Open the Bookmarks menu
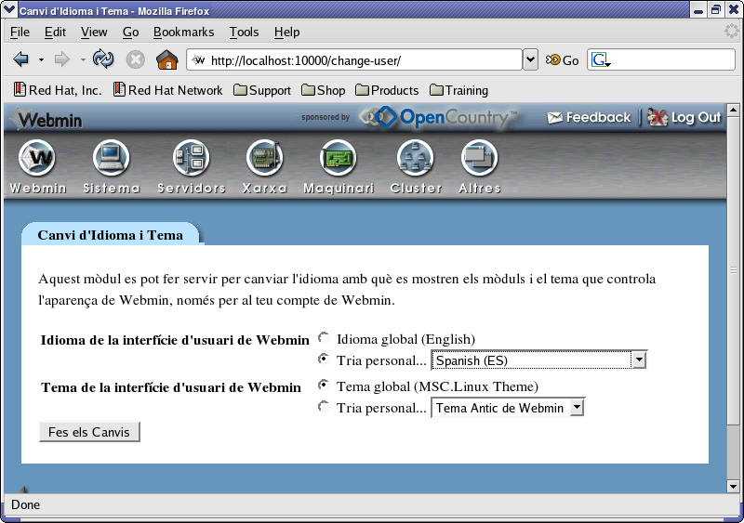744x523 pixels. [x=183, y=32]
